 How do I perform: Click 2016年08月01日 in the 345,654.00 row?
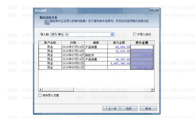[x=73, y=67]
